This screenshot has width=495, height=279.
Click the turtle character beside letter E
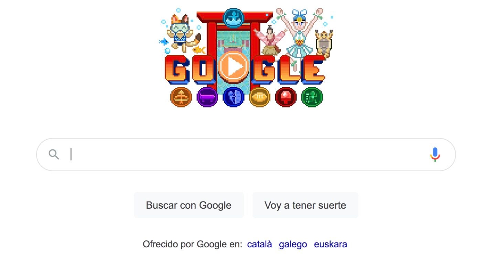coord(324,43)
